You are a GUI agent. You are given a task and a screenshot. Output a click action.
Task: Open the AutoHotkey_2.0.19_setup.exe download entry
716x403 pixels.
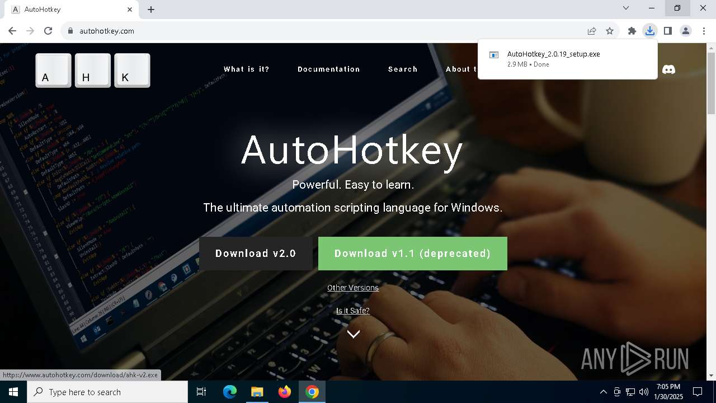567,59
